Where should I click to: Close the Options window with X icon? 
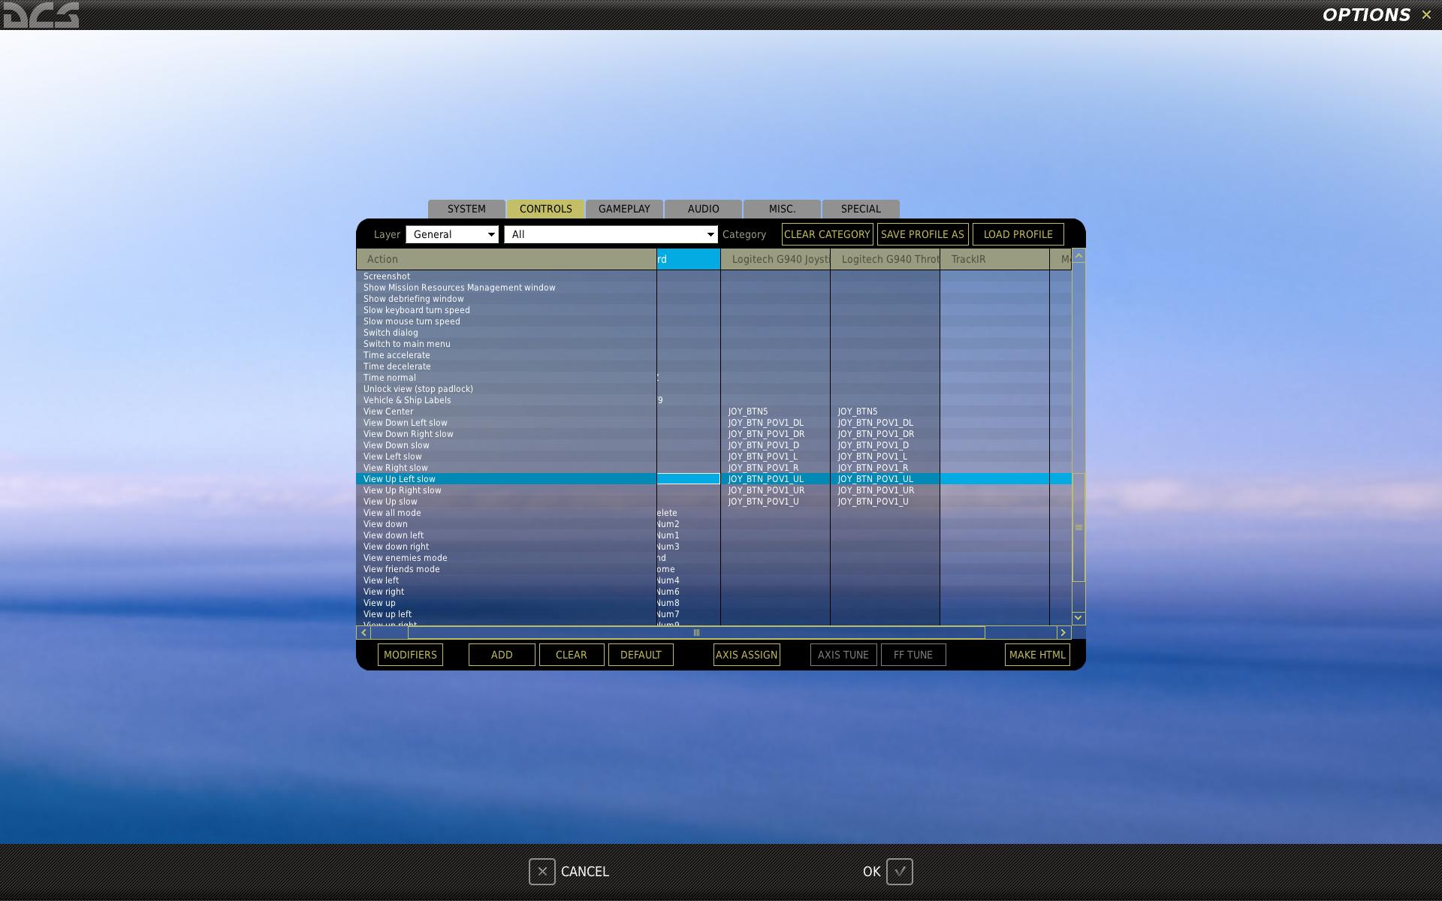1426,15
